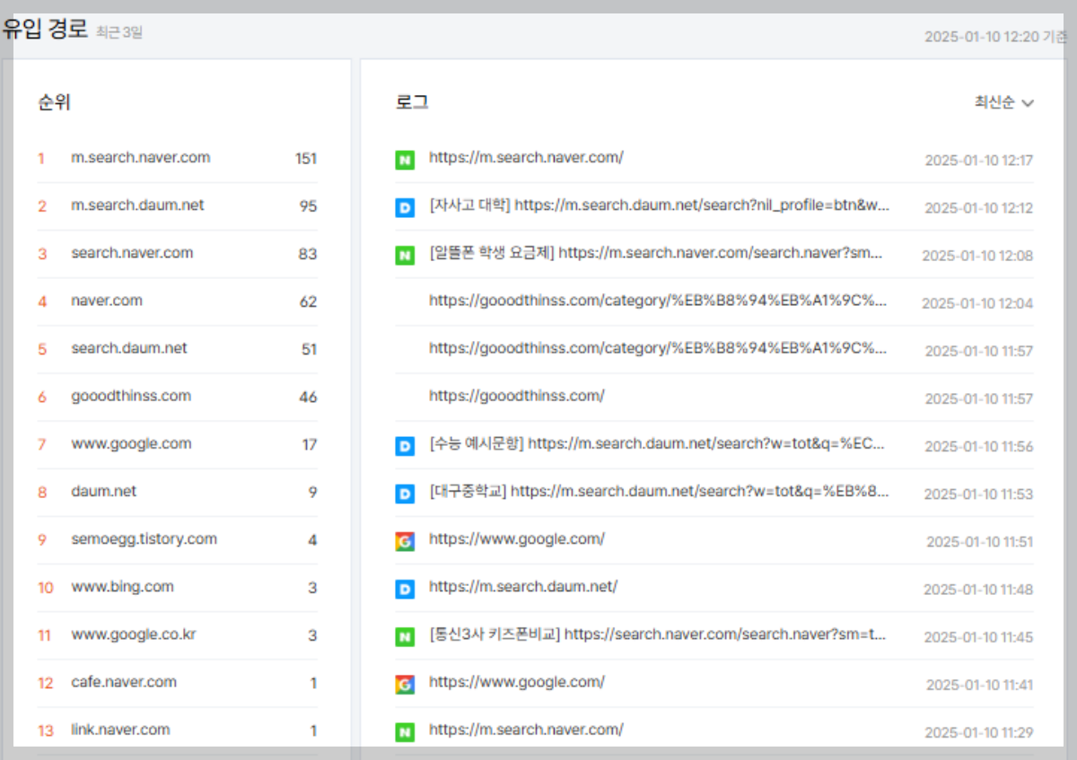This screenshot has height=760, width=1077.
Task: Click the 83 visit count for search.naver.com
Action: [x=308, y=253]
